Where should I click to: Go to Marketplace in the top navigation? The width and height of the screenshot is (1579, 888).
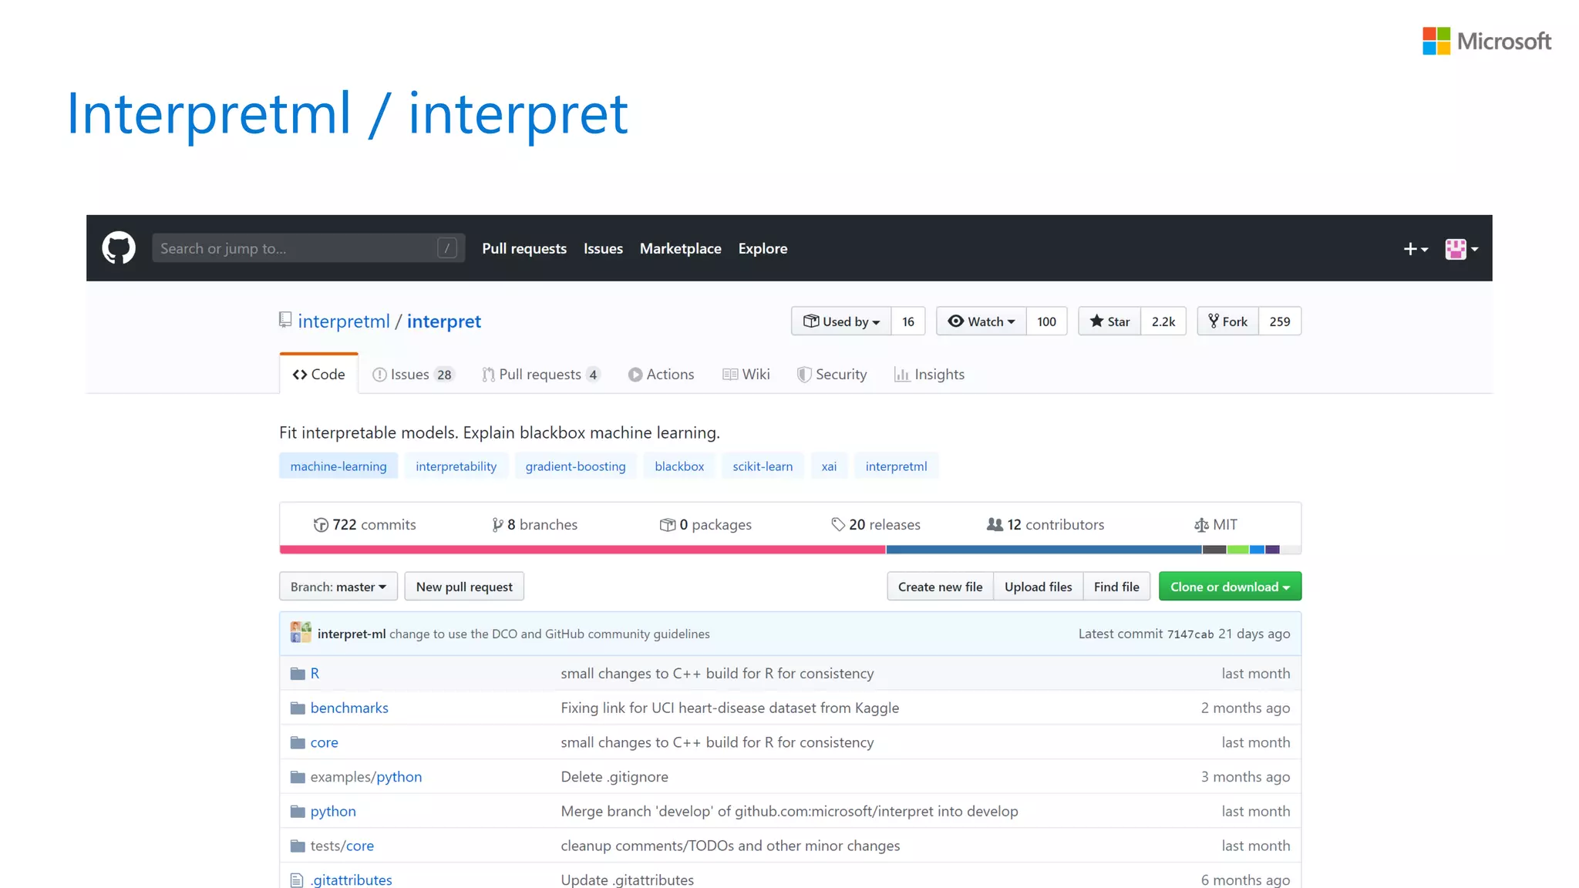coord(681,248)
